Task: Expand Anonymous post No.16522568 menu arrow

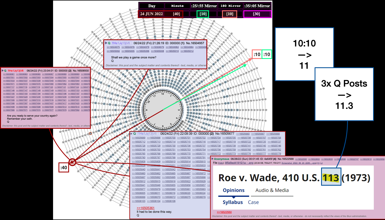Action: tap(213, 159)
